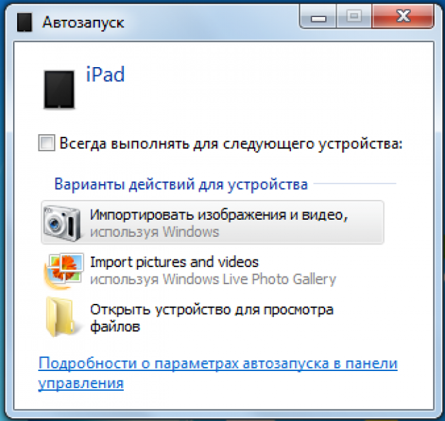Enable 'Всегда выполнять для следующего устройства' checkbox
The image size is (445, 421).
pyautogui.click(x=47, y=142)
